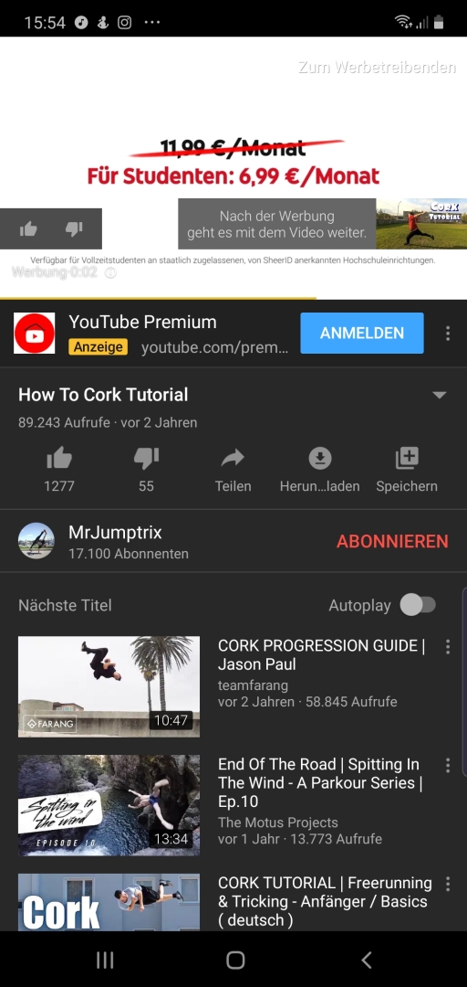
Task: Save video using the Speichern icon
Action: [x=407, y=459]
